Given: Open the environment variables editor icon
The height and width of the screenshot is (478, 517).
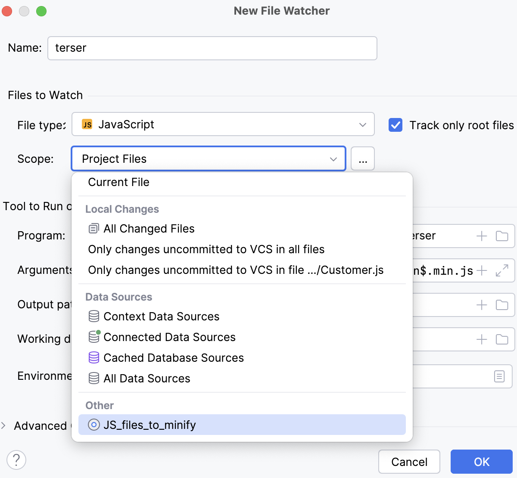Looking at the screenshot, I should coord(499,376).
